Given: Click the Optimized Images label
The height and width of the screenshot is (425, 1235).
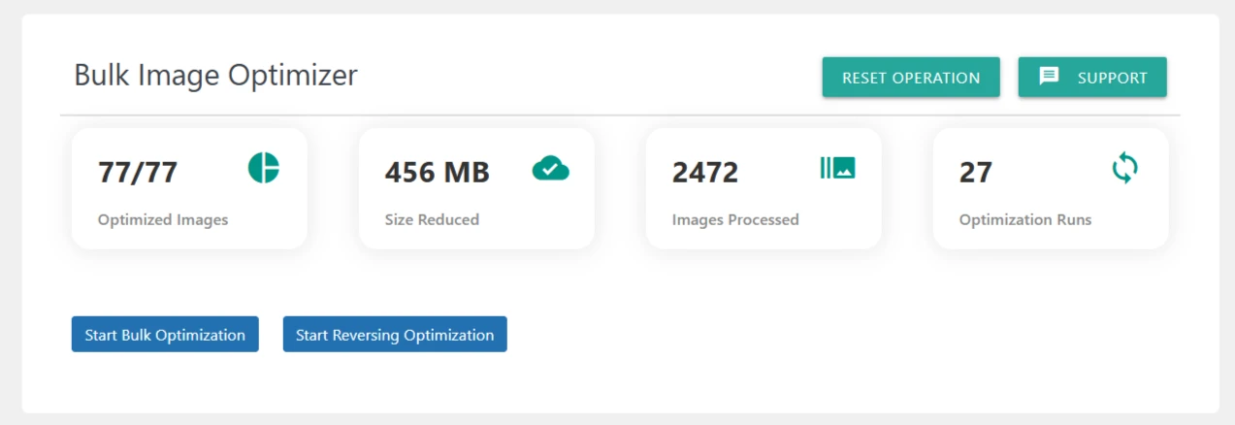Looking at the screenshot, I should pyautogui.click(x=163, y=219).
